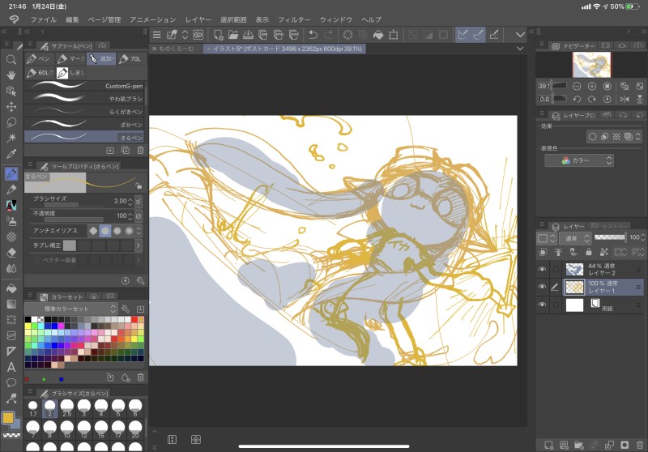
Task: Select the Pencil tool
Action: point(11,190)
